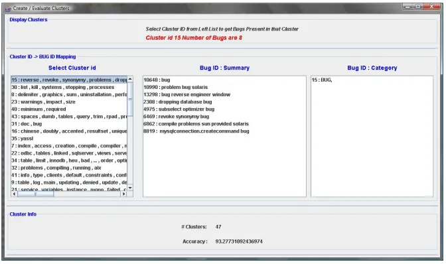Minimize the Create / Evaluate Clusters window
446x264 pixels.
(408, 7)
